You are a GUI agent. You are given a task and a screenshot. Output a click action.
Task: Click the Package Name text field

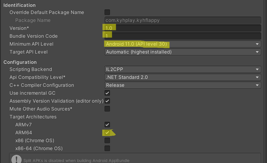[x=183, y=20]
